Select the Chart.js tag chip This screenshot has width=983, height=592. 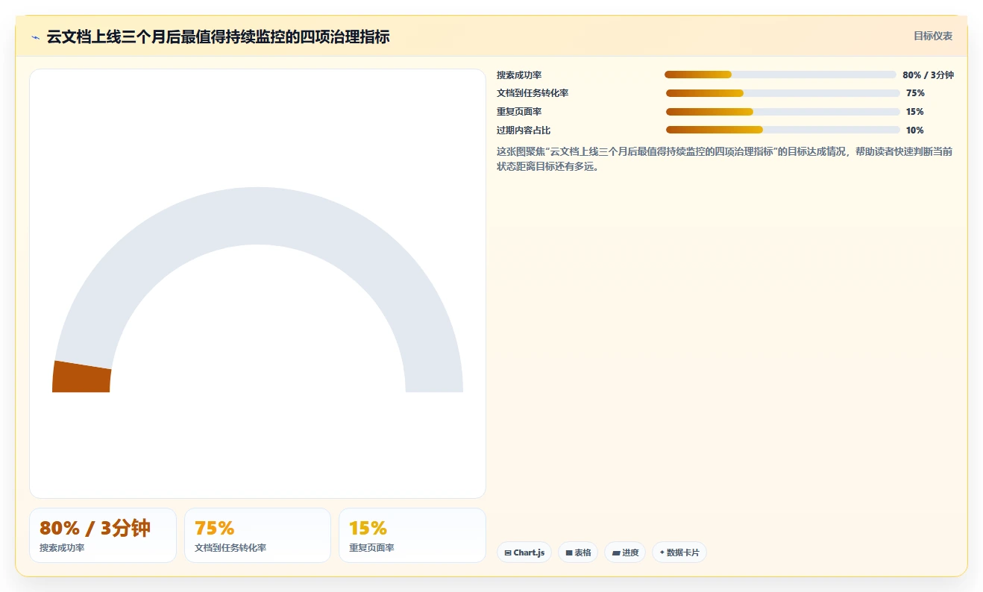(524, 552)
